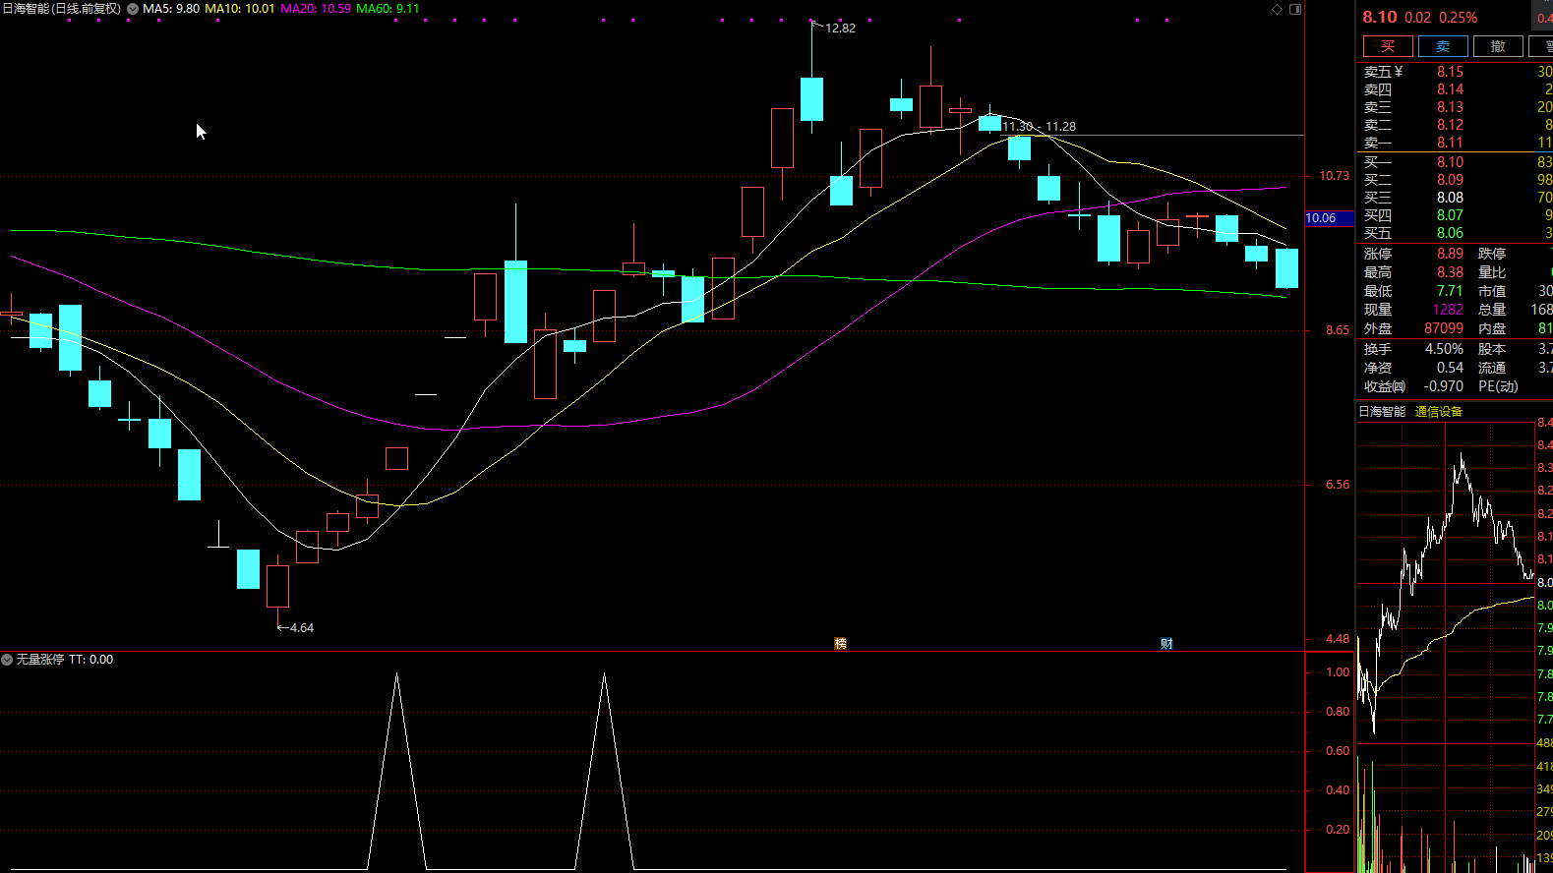Image resolution: width=1553 pixels, height=873 pixels.
Task: Click the 4.48 price axis label
Action: pos(1338,639)
